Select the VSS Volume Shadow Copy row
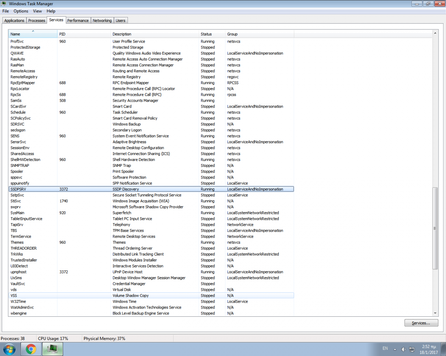 click(151, 296)
